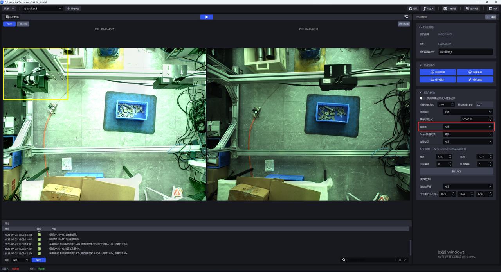Click the log search magnifier icon

point(344,260)
